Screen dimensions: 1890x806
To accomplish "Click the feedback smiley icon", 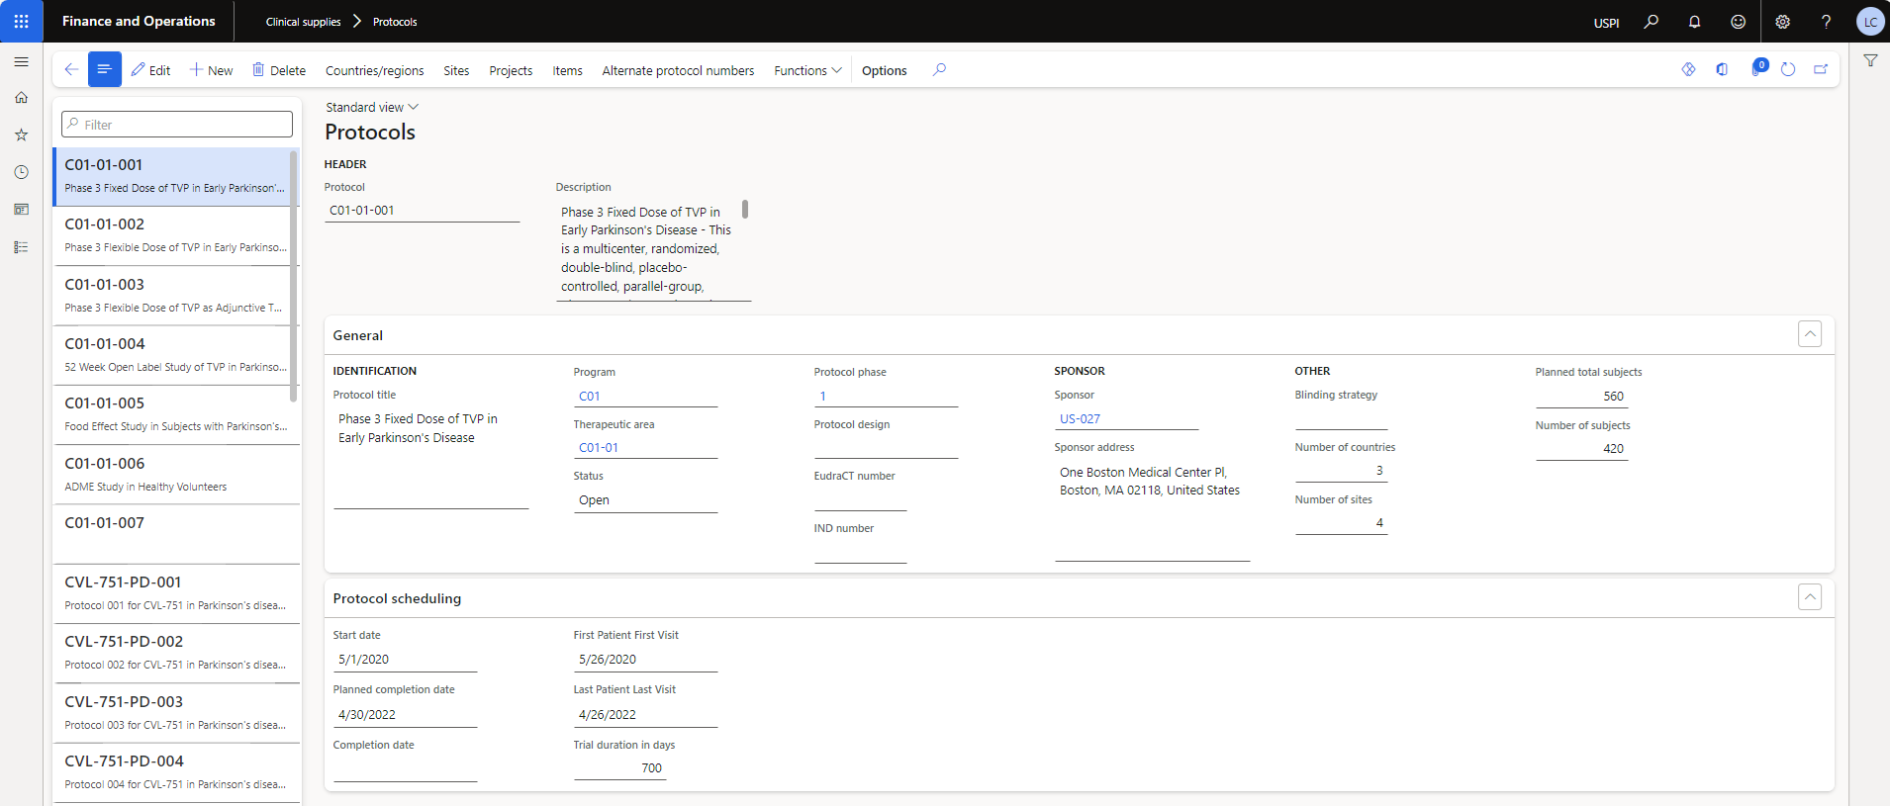I will click(x=1738, y=22).
